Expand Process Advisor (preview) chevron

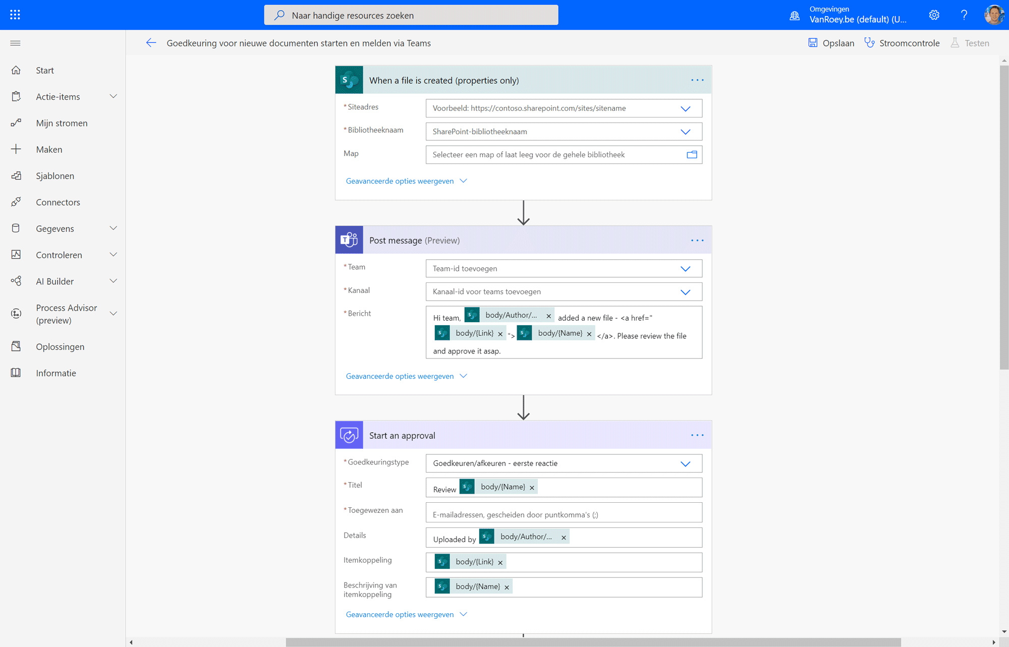click(x=114, y=314)
